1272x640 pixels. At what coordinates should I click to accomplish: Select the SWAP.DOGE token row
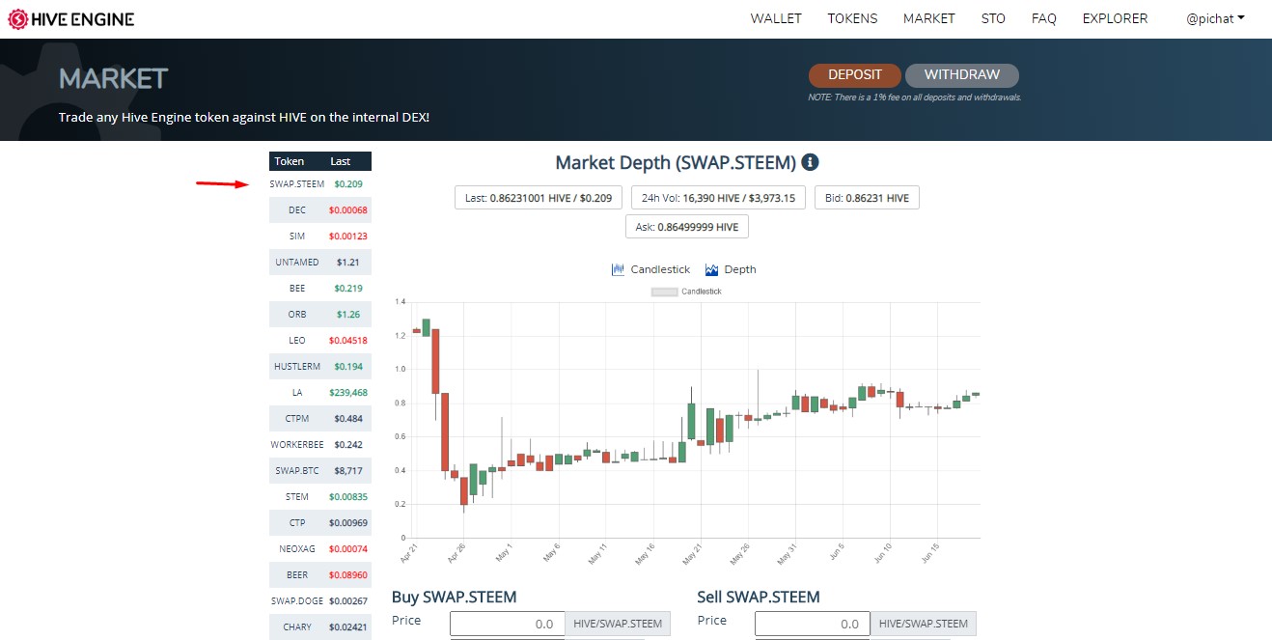[x=320, y=600]
